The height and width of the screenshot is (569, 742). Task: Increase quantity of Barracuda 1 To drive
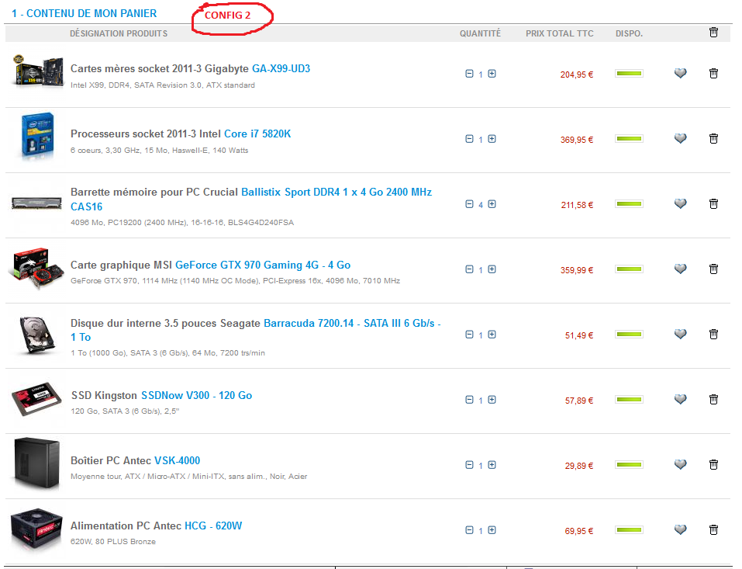click(492, 335)
